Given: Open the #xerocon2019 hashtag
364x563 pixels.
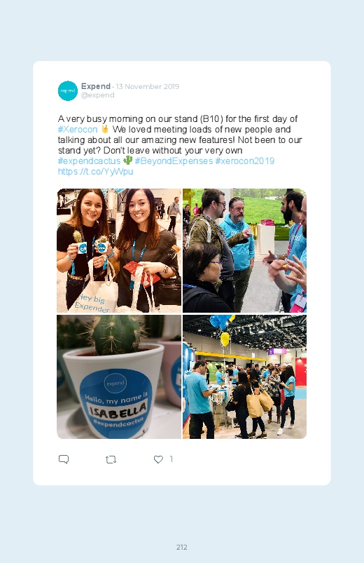Looking at the screenshot, I should [x=245, y=161].
